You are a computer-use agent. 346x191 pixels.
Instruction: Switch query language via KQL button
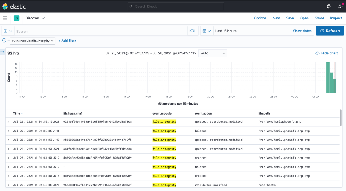coord(192,31)
